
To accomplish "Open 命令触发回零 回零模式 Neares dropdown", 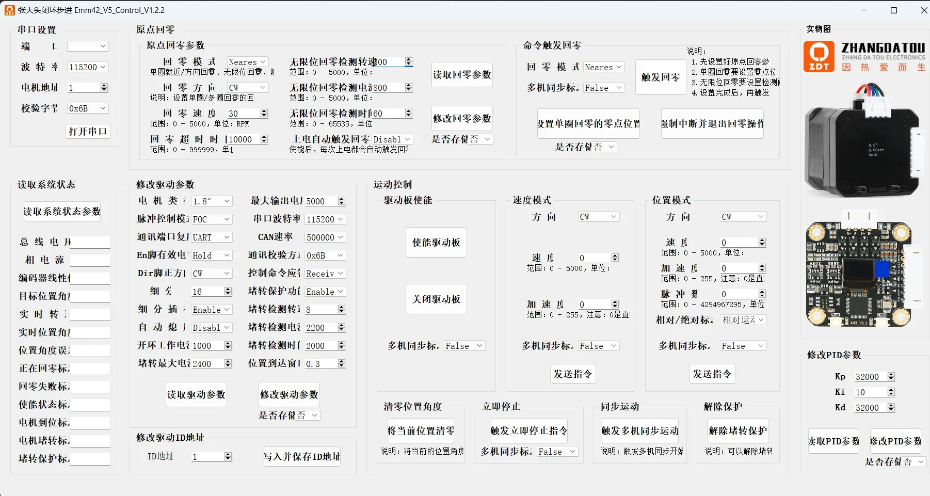I will click(604, 67).
